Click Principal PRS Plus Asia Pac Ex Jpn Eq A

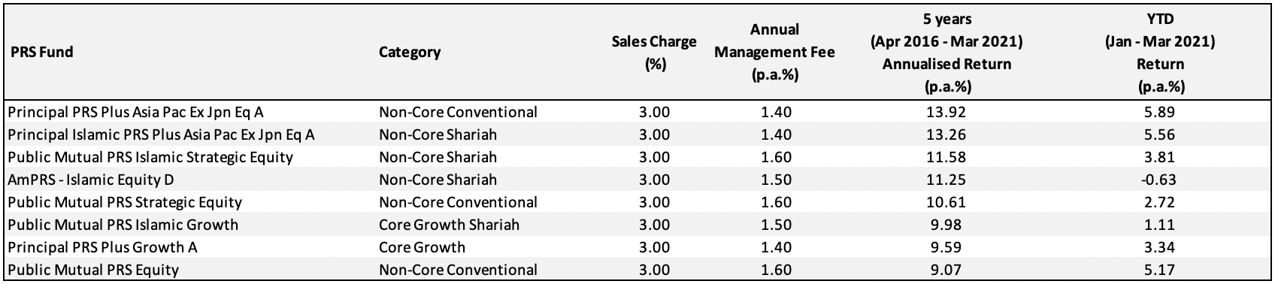tap(135, 113)
